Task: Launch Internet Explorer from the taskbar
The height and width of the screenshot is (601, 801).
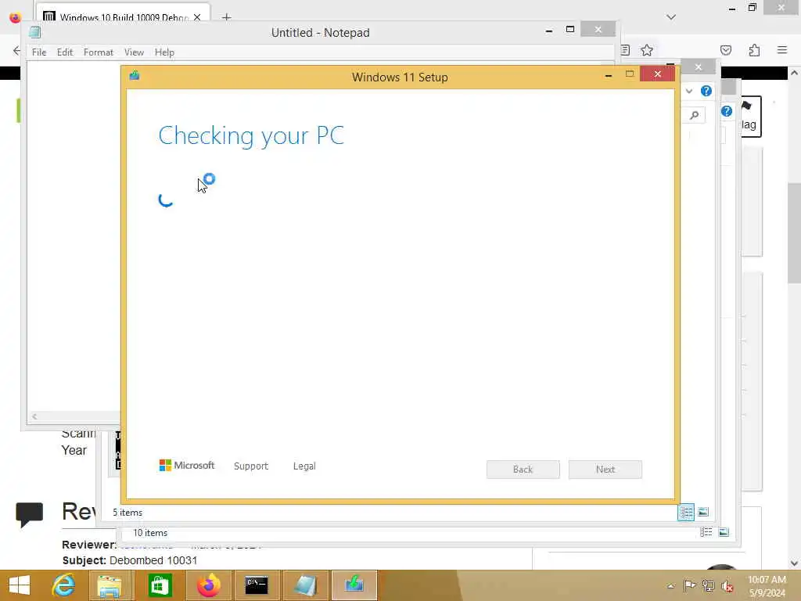Action: pyautogui.click(x=63, y=585)
